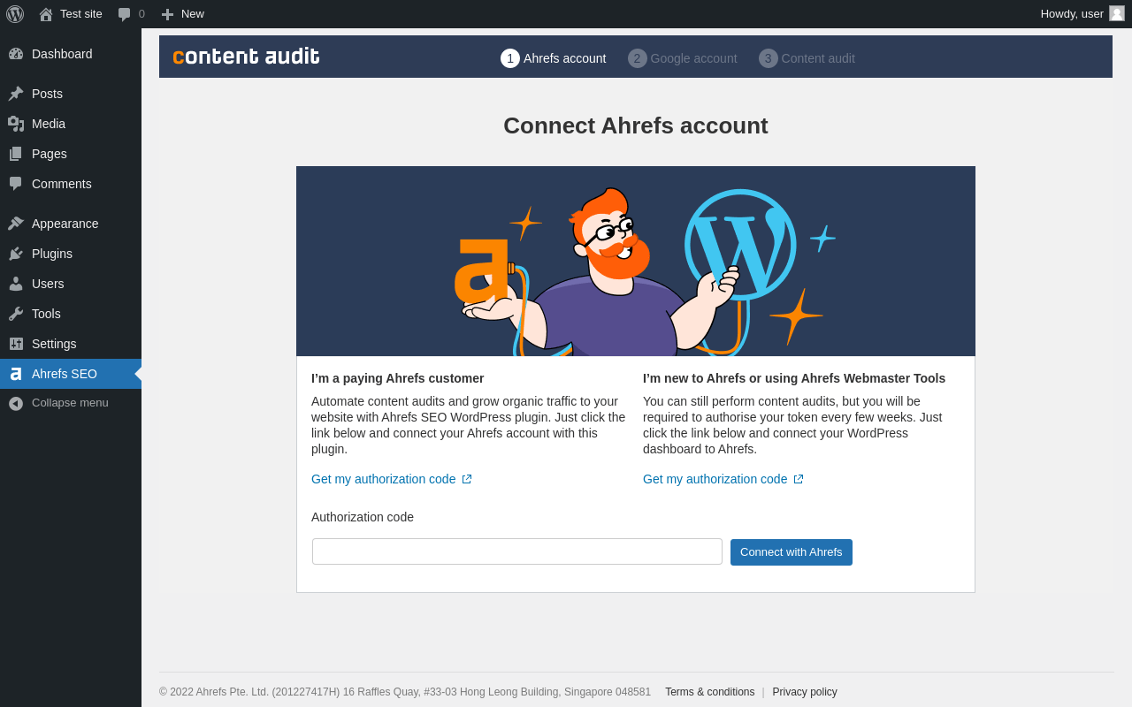Click the WordPress logo icon in admin bar

click(x=15, y=14)
